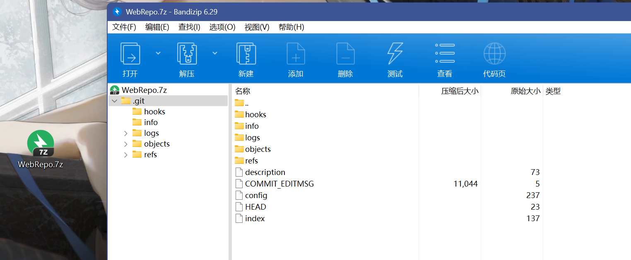Expand the objects folder in the tree

pos(126,144)
